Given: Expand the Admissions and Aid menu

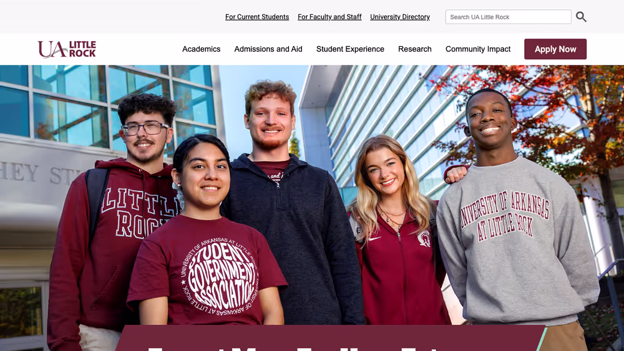Looking at the screenshot, I should (268, 49).
